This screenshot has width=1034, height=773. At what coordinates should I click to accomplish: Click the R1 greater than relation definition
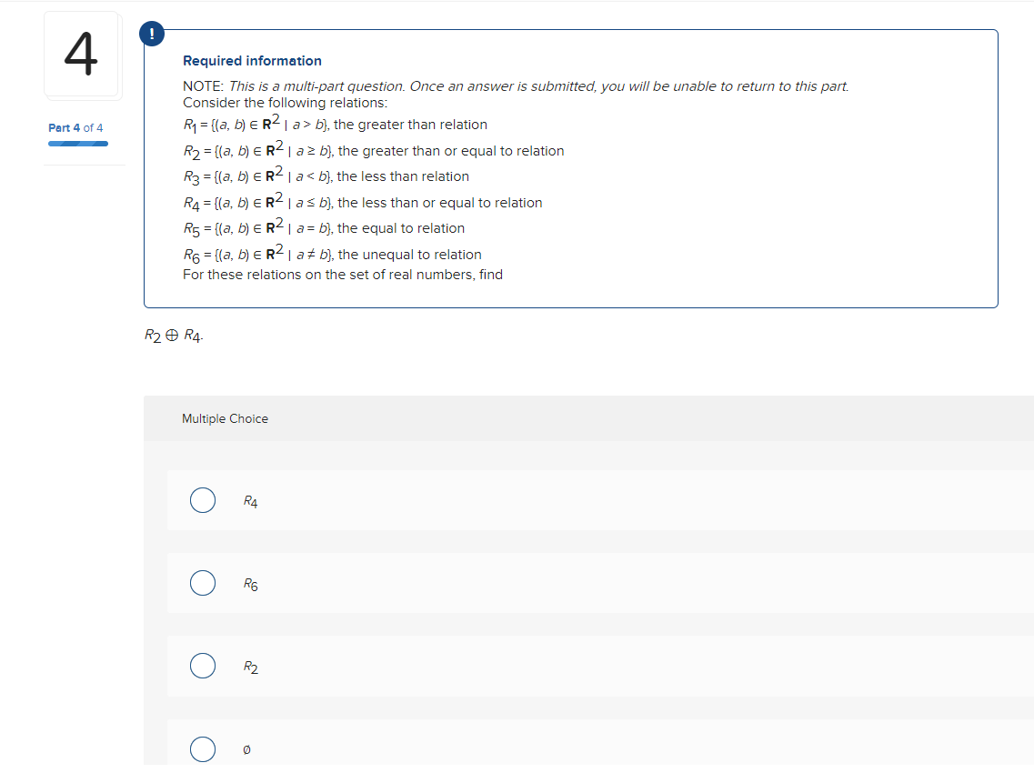(x=335, y=125)
